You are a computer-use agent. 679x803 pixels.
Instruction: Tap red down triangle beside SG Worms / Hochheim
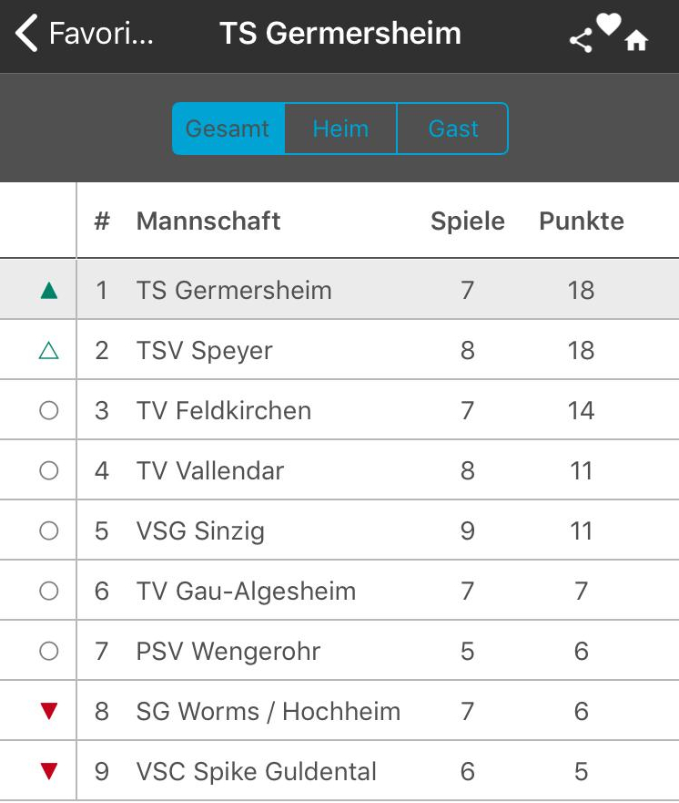[49, 711]
